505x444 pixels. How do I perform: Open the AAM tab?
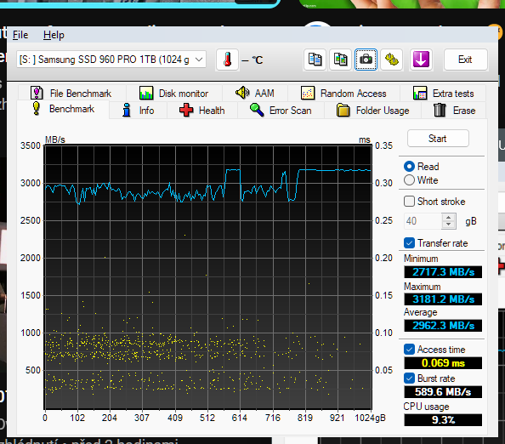(x=255, y=93)
